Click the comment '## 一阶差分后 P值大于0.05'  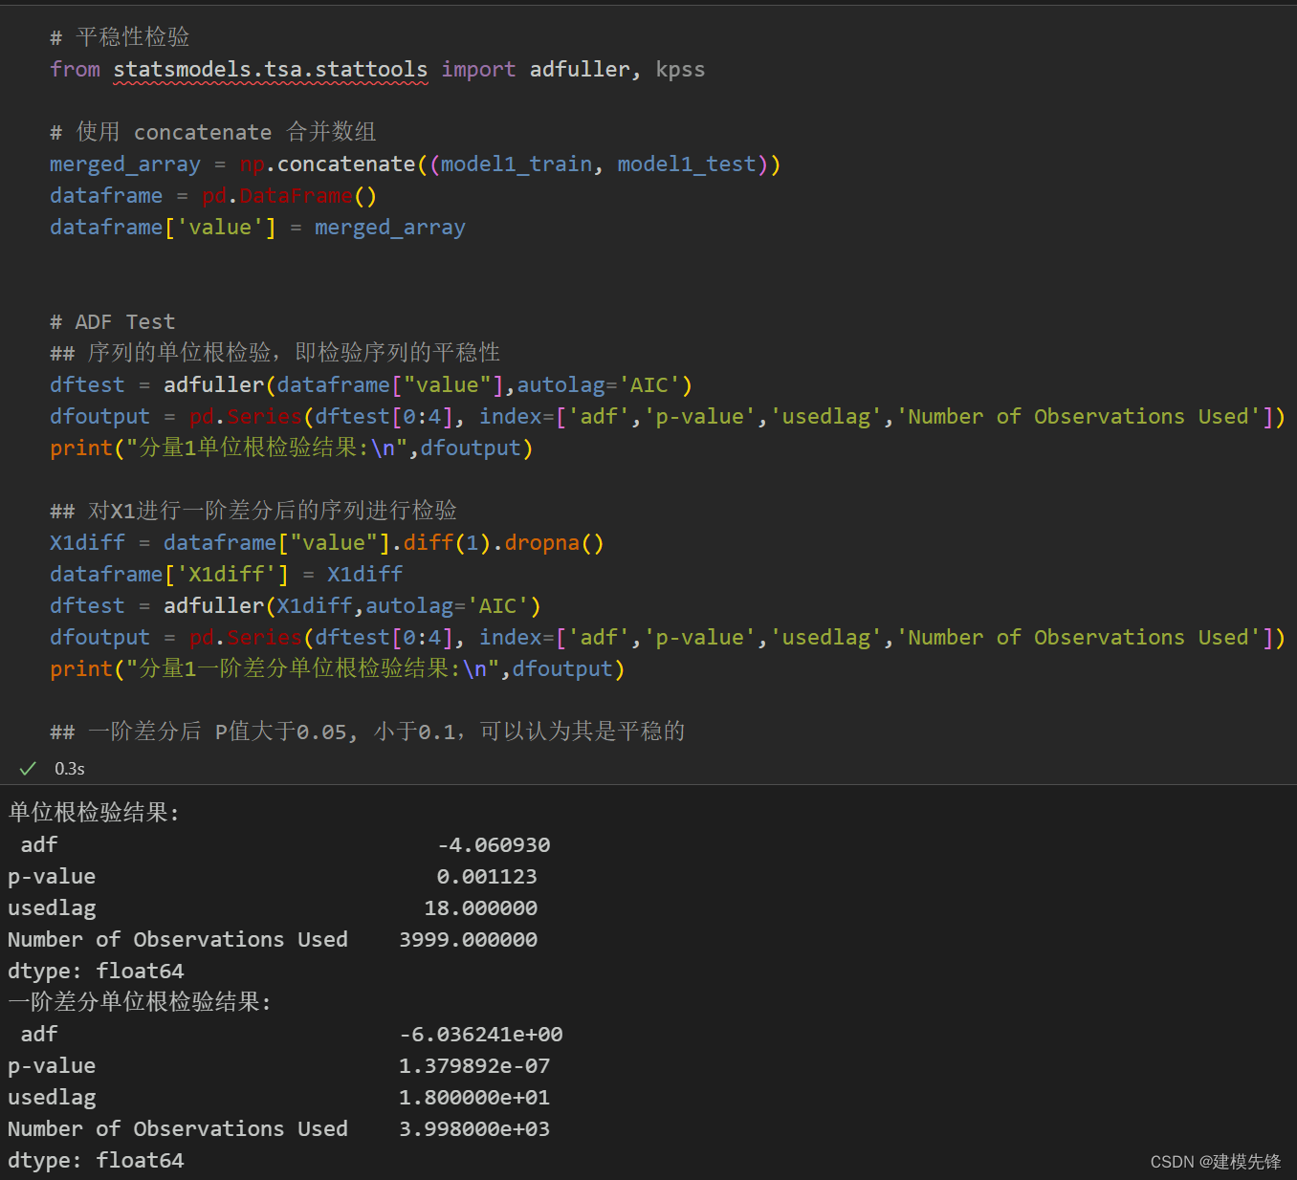(367, 732)
